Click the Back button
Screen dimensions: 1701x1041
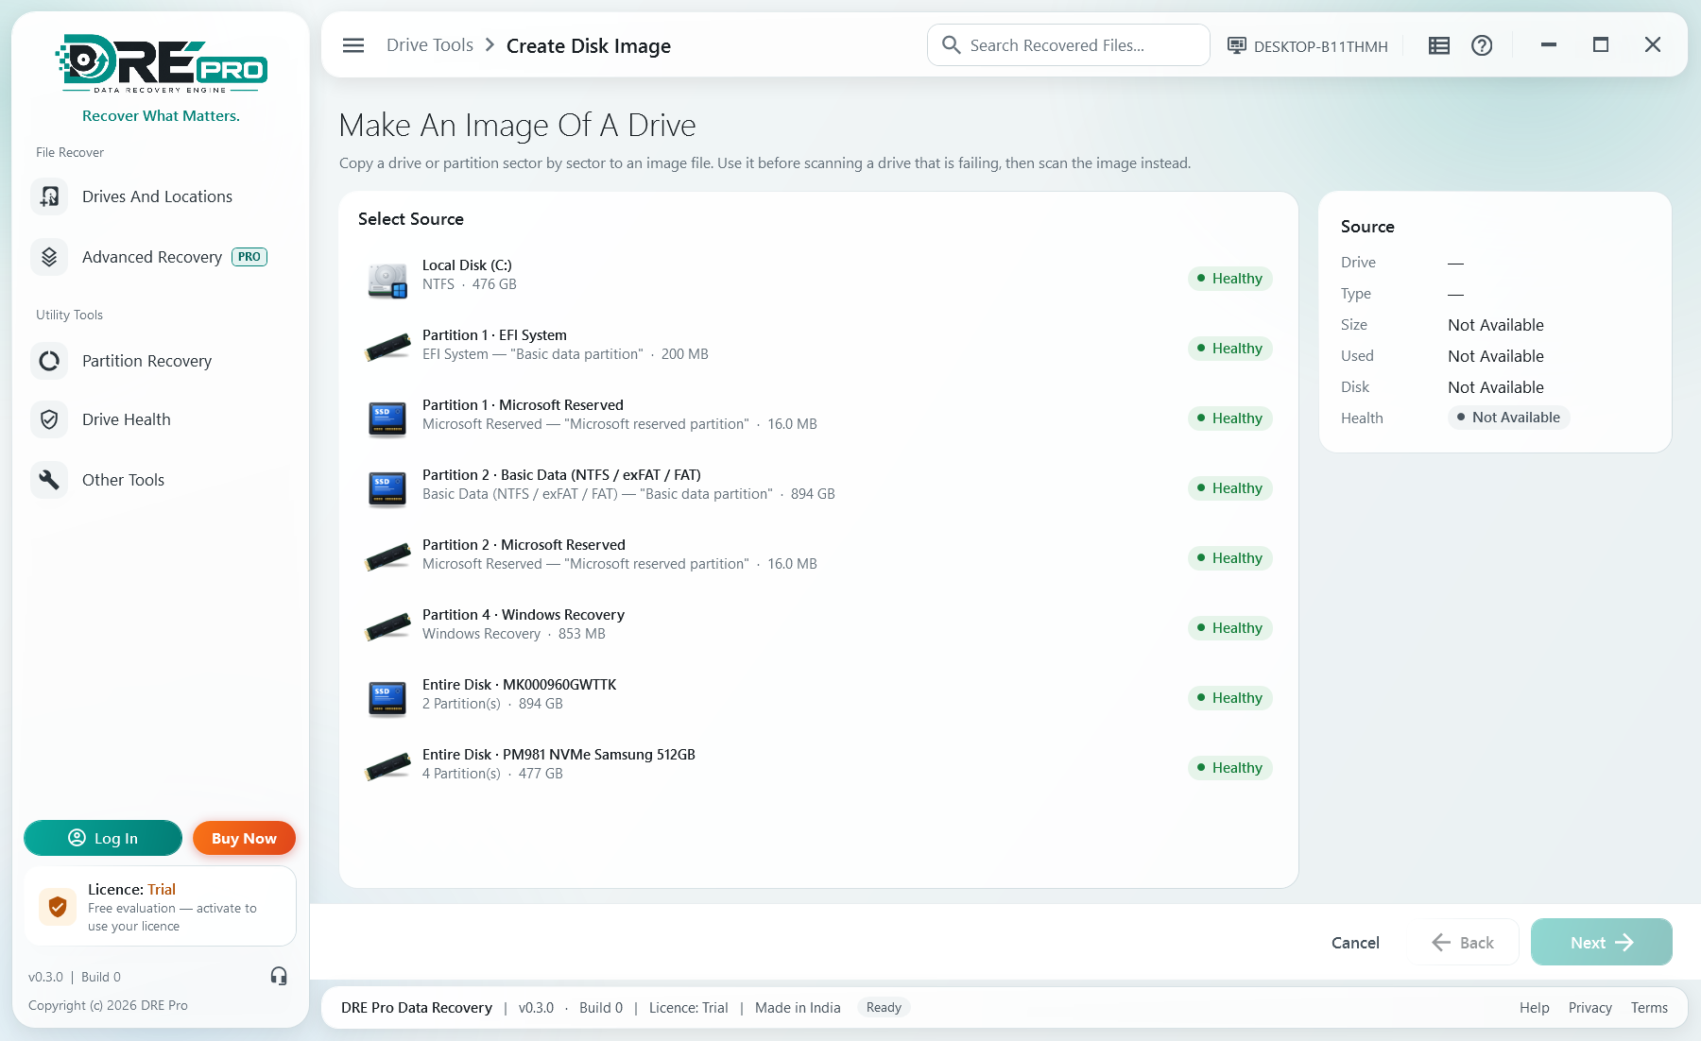tap(1464, 942)
